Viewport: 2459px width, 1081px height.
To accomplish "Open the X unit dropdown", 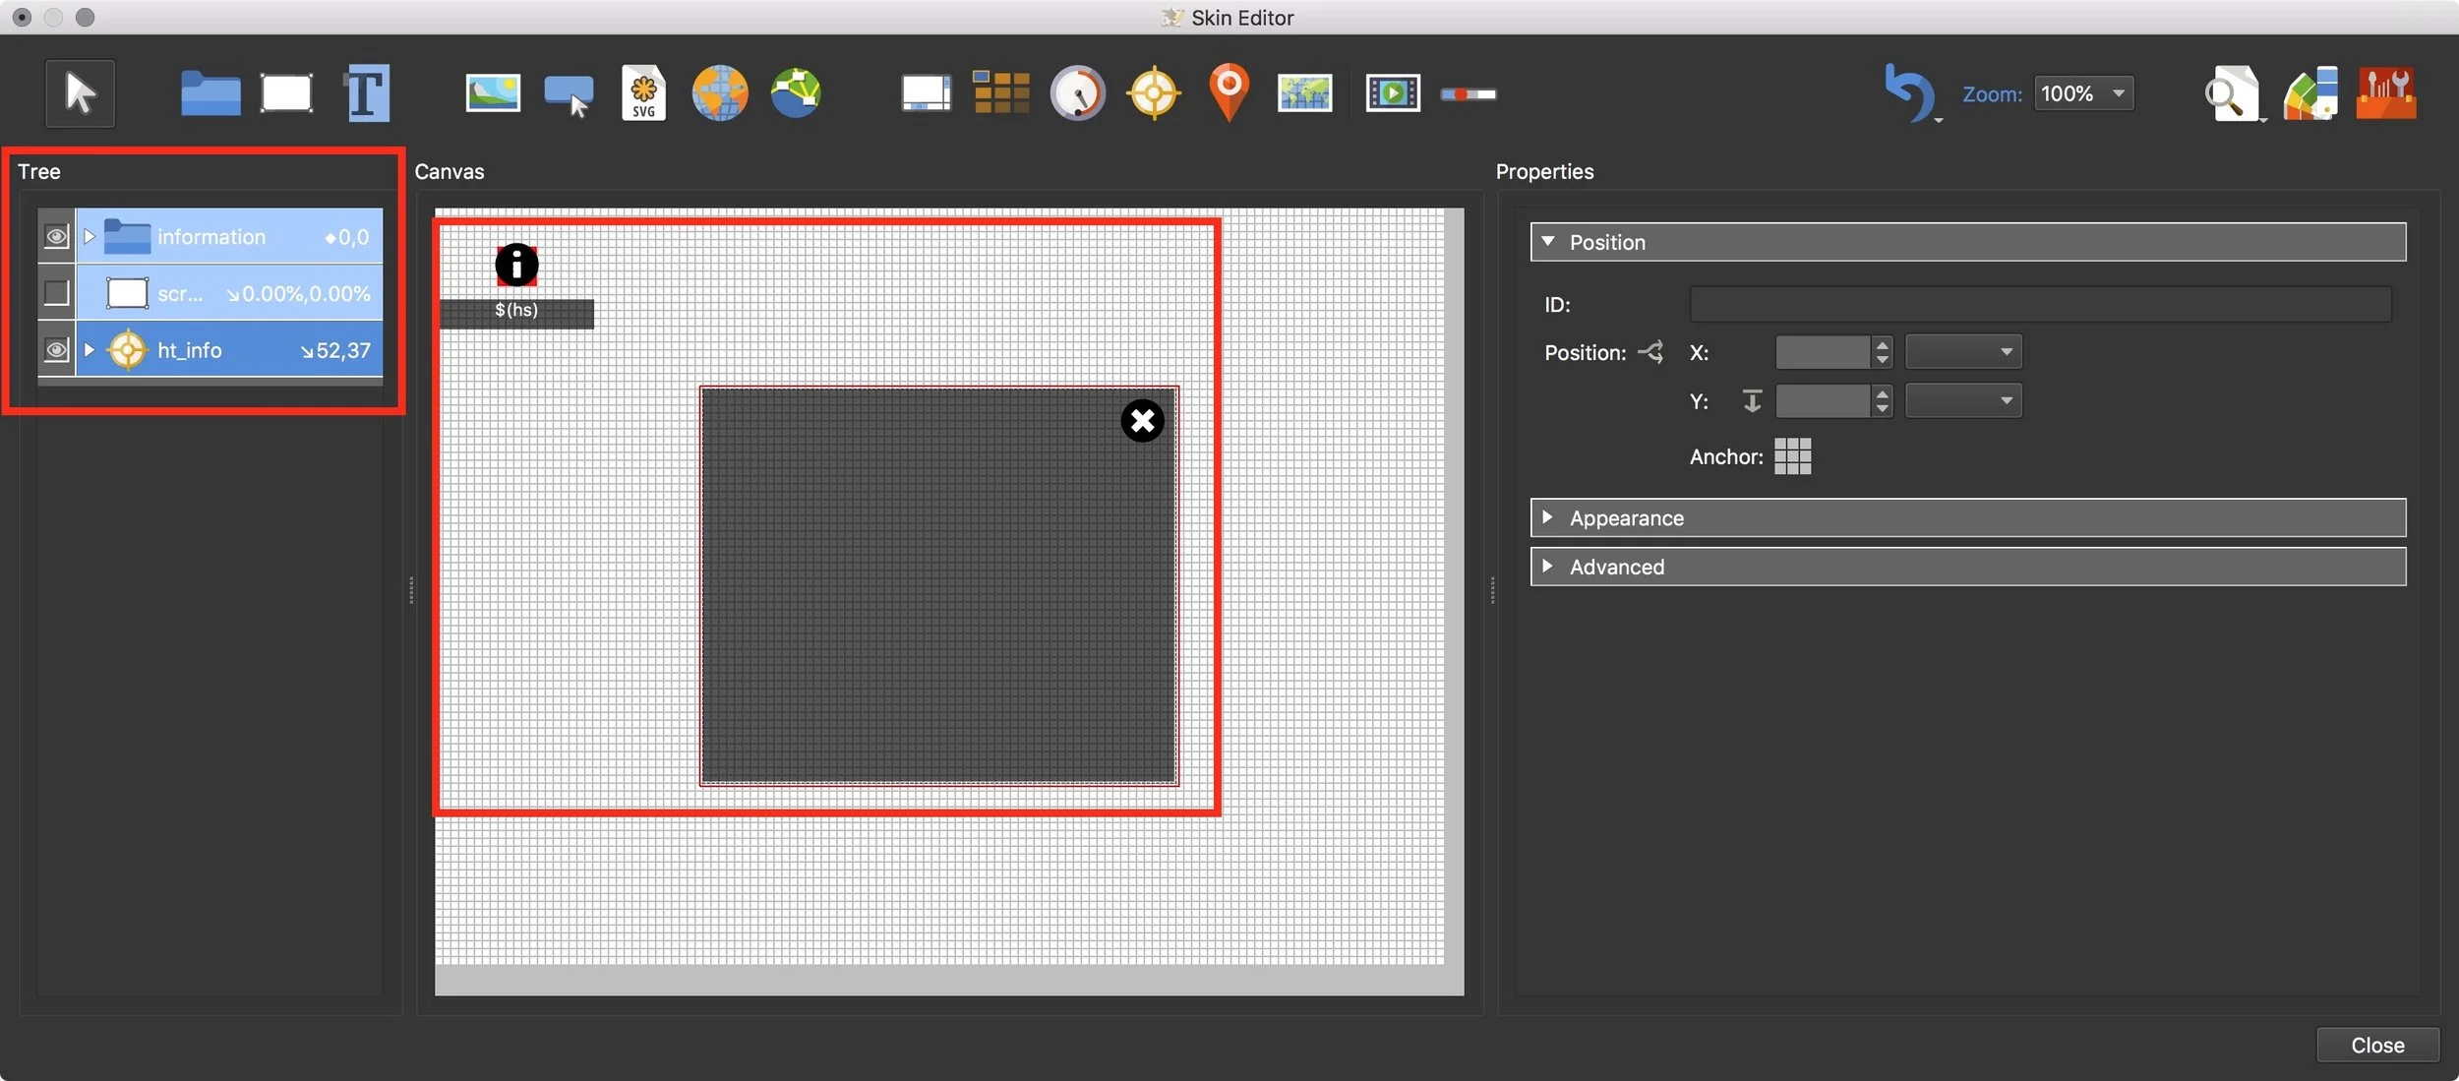I will [1963, 352].
